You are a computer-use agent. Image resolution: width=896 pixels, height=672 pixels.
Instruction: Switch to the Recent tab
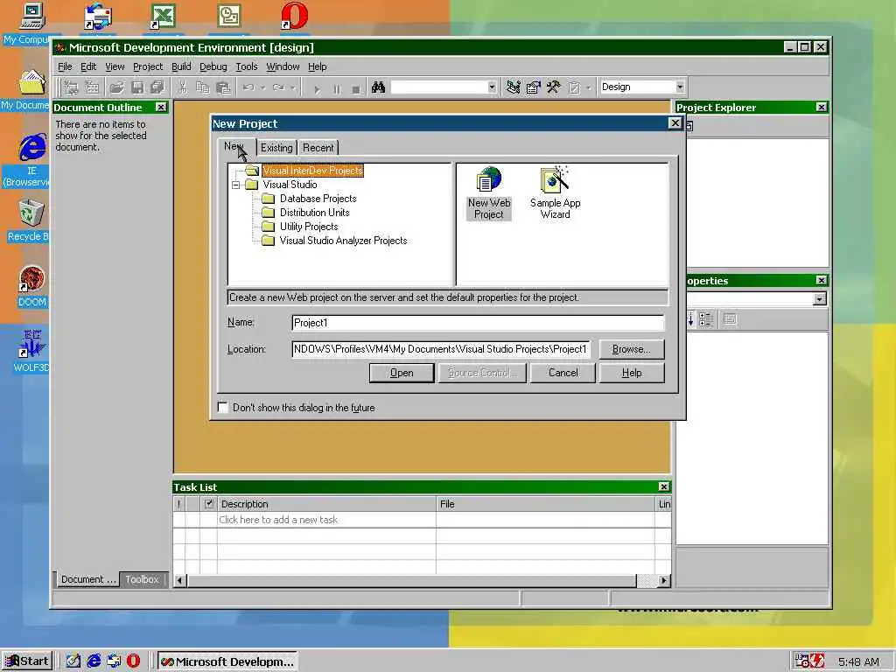pos(318,147)
